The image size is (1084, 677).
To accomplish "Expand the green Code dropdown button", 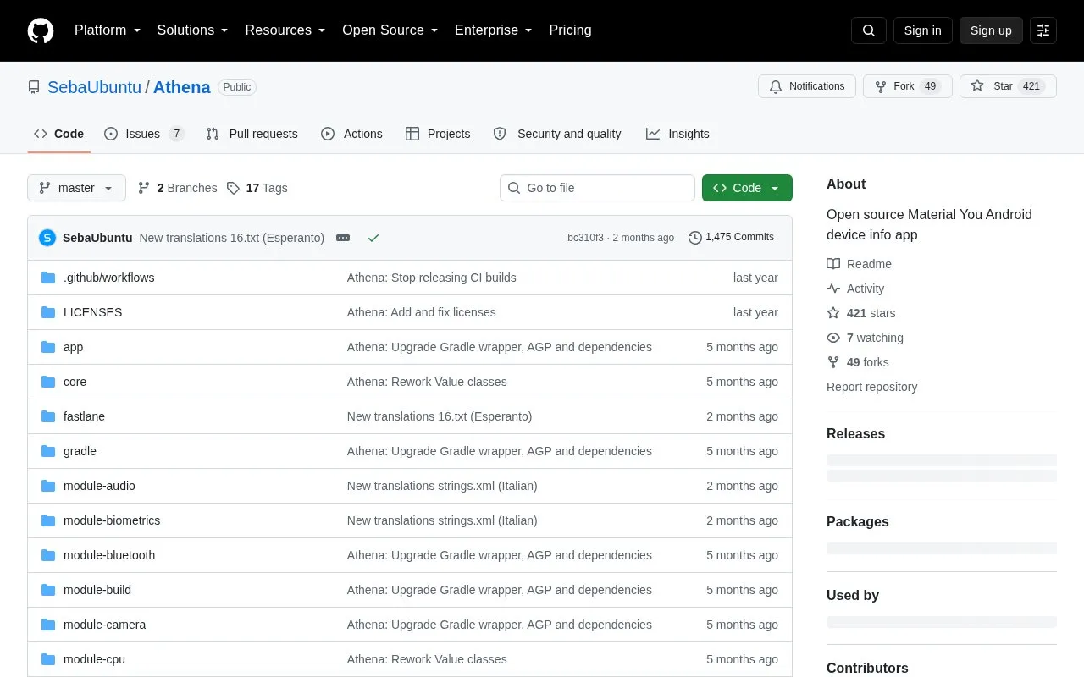I will click(x=747, y=188).
